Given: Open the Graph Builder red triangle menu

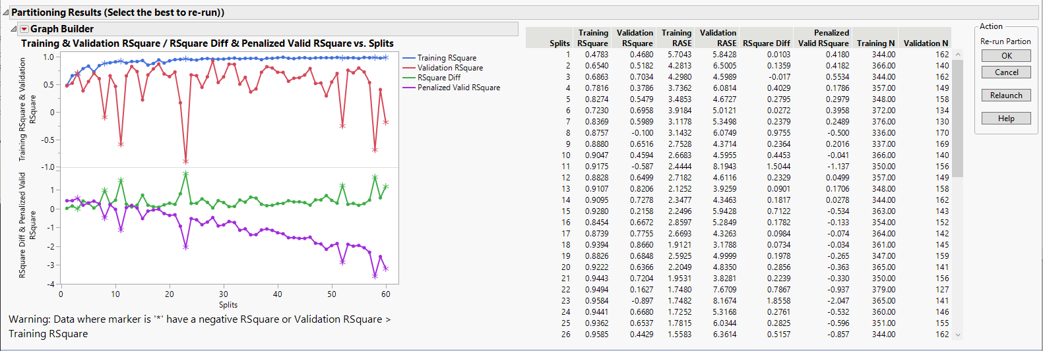Looking at the screenshot, I should click(24, 29).
